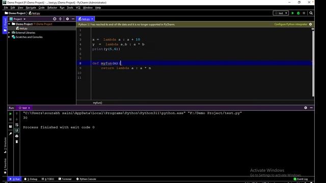Open the 4: Run tool window button
Screen dimensions: 326x183
[15, 179]
